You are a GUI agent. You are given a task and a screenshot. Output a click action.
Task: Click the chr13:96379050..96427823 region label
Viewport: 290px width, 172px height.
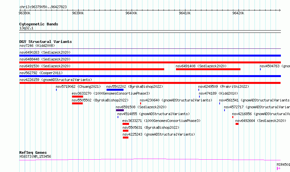[x=43, y=7]
